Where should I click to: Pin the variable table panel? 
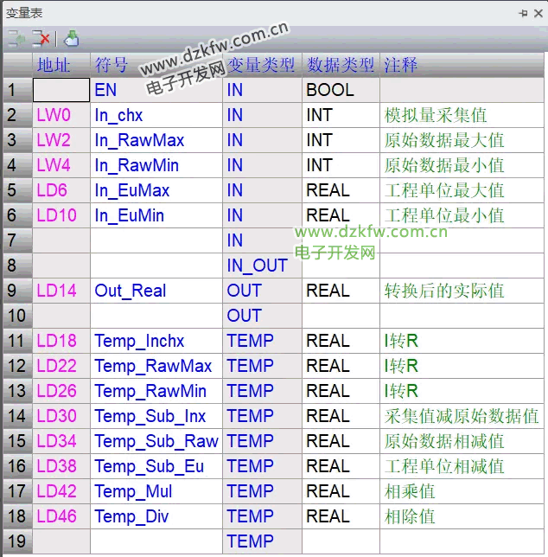pyautogui.click(x=523, y=14)
